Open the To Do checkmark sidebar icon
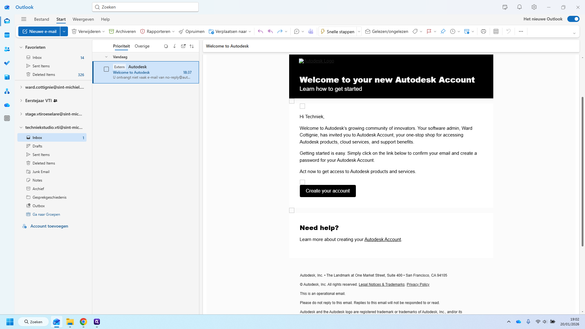The width and height of the screenshot is (585, 329). coord(7,63)
